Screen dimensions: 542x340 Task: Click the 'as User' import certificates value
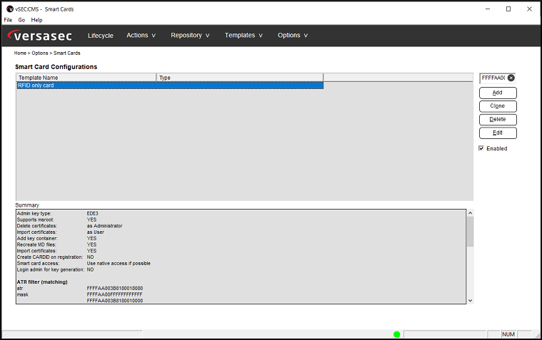pyautogui.click(x=96, y=232)
